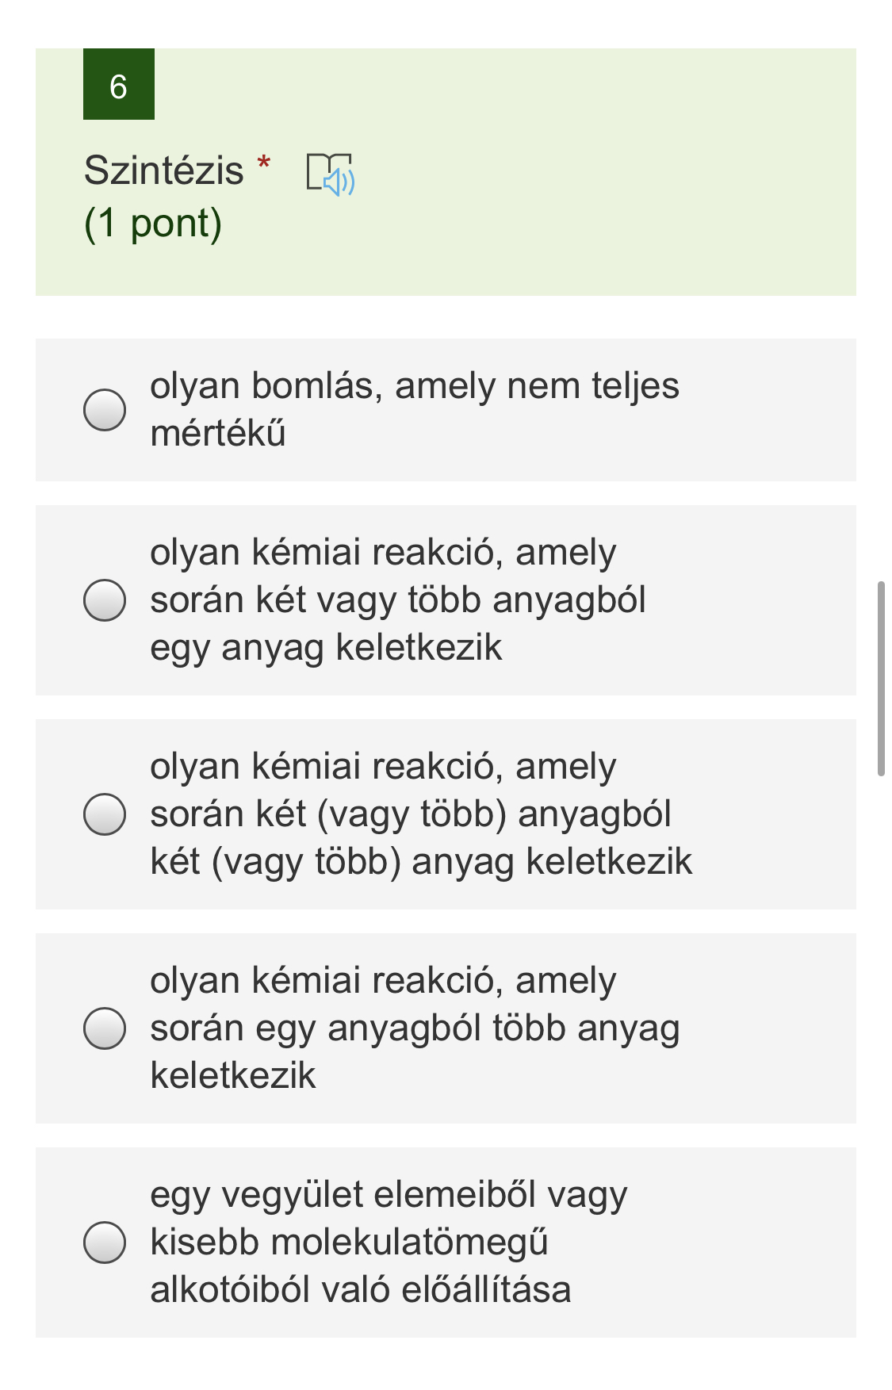Select radio for 'egy anyagból több anyag keletkezik'
Image resolution: width=892 pixels, height=1390 pixels.
pos(105,1028)
